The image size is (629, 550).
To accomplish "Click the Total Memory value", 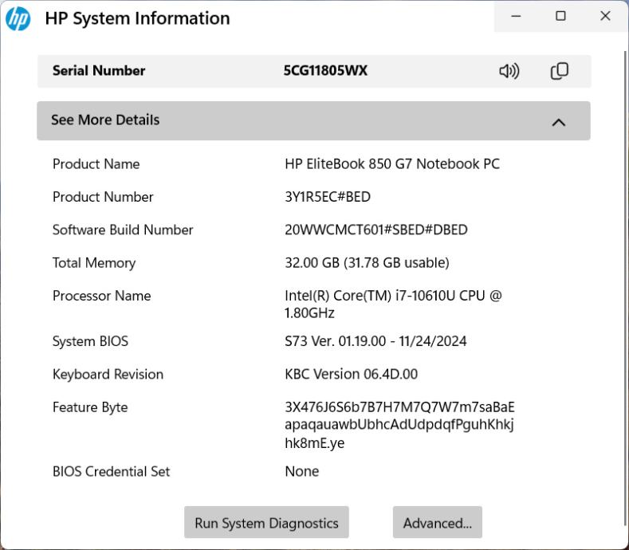I will pos(367,263).
